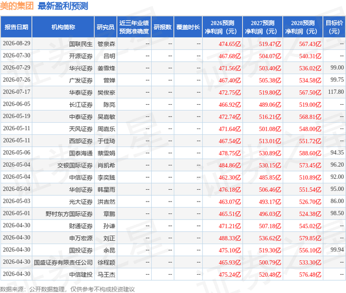Click analyst 樊俊豪

pyautogui.click(x=106, y=92)
